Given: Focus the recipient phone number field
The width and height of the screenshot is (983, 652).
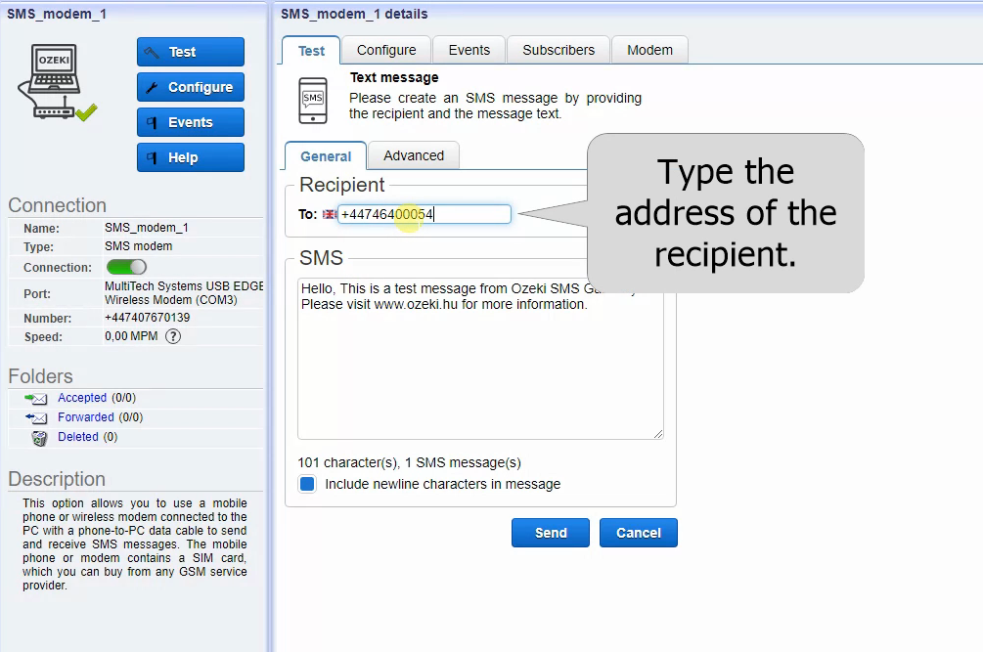Looking at the screenshot, I should click(421, 214).
